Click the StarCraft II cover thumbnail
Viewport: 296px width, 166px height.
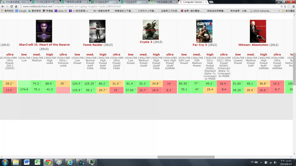pyautogui.click(x=44, y=31)
